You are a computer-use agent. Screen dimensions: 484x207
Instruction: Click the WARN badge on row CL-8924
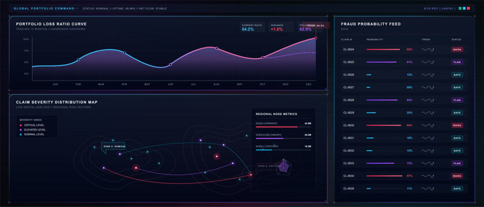(x=457, y=49)
